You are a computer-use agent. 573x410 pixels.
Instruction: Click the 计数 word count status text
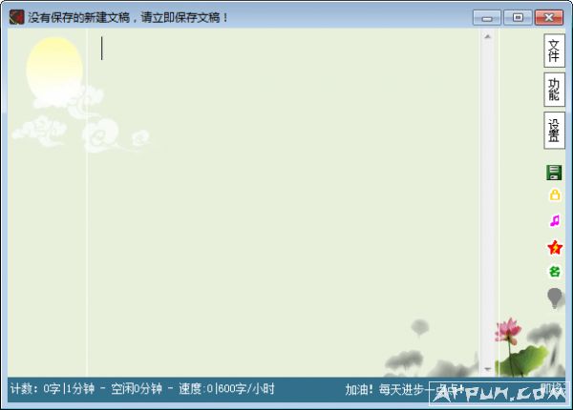pyautogui.click(x=35, y=389)
